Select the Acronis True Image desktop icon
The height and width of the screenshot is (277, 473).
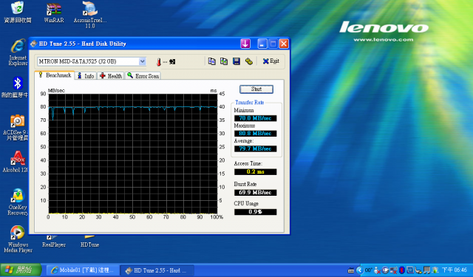pyautogui.click(x=90, y=15)
